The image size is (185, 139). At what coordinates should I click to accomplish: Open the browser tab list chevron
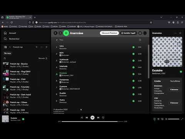pyautogui.click(x=161, y=17)
